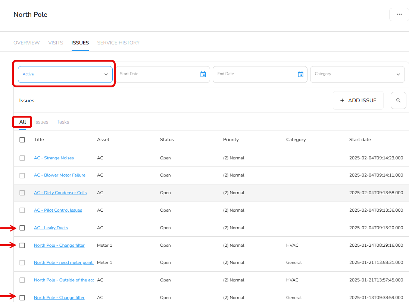
Task: Select the All sub-tab
Action: pyautogui.click(x=23, y=122)
